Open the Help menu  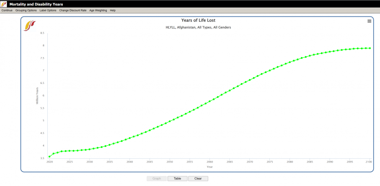tap(113, 10)
